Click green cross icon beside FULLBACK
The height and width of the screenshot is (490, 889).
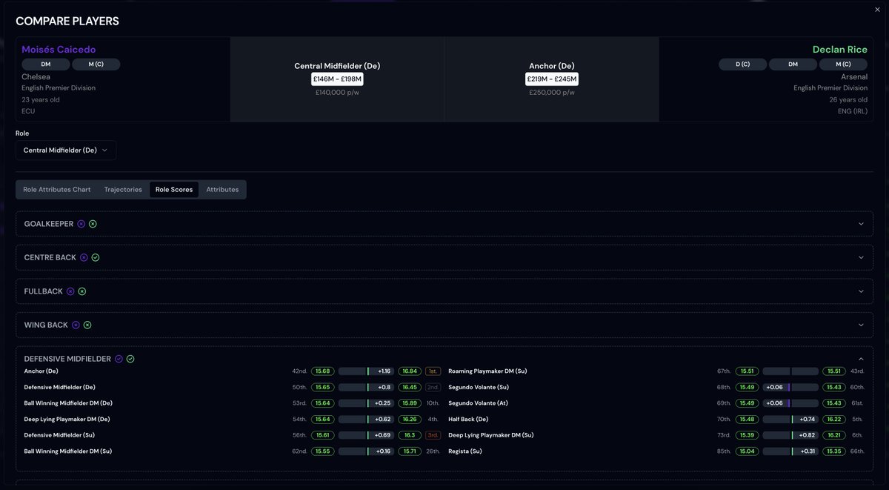click(82, 291)
